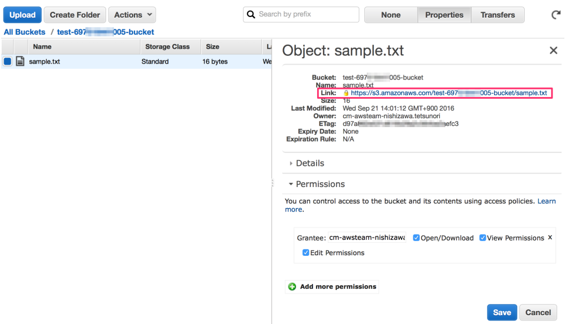Click the Upload button
The image size is (566, 324).
click(x=22, y=15)
